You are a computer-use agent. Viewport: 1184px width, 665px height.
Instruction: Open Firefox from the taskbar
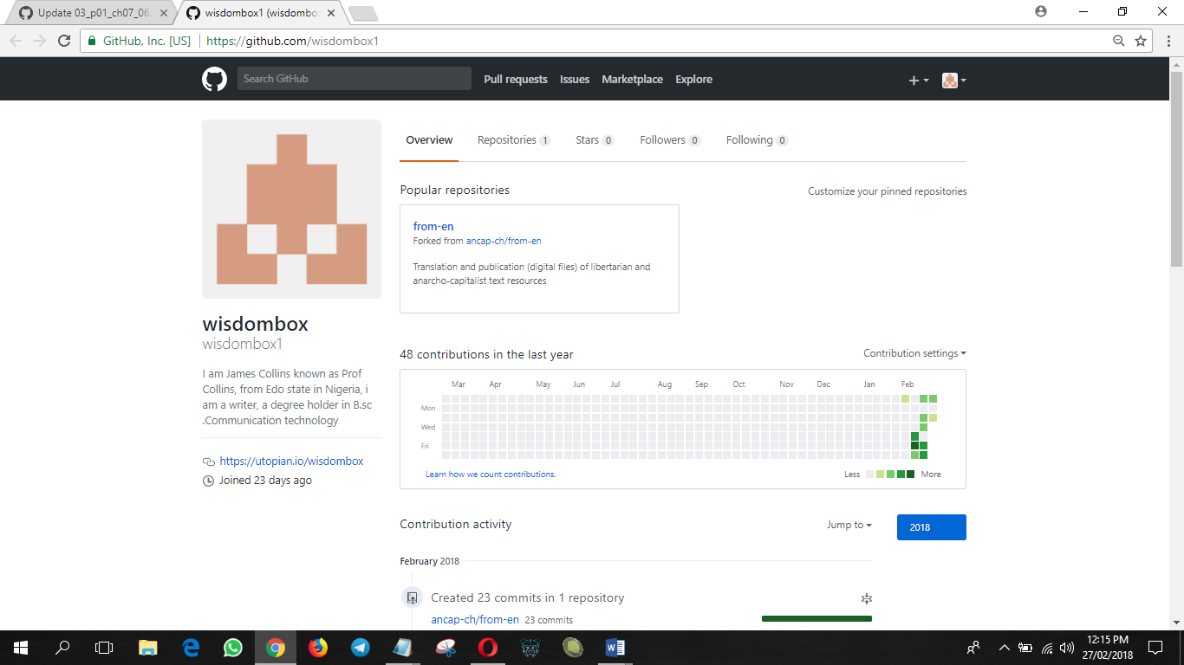(318, 647)
